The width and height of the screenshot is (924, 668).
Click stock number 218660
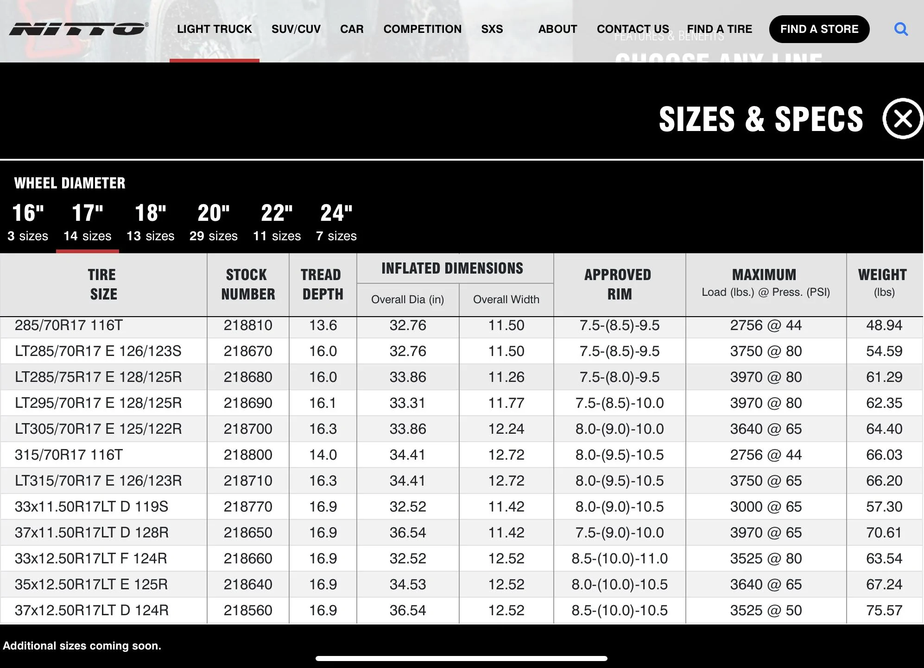tap(248, 559)
